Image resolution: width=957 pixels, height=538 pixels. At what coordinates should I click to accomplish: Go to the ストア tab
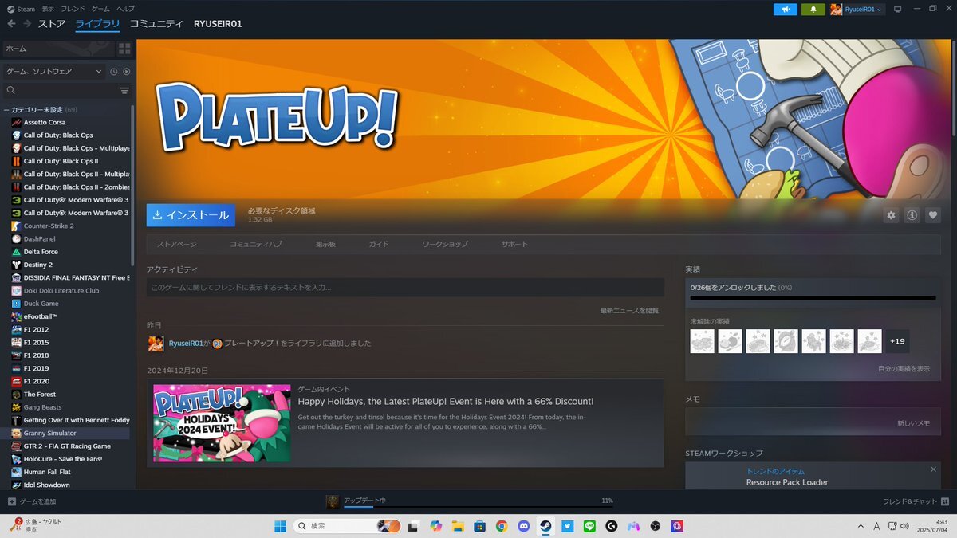pos(52,24)
